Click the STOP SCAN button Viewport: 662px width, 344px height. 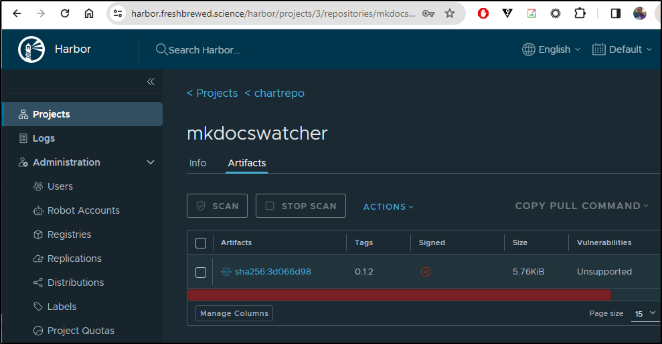point(301,206)
